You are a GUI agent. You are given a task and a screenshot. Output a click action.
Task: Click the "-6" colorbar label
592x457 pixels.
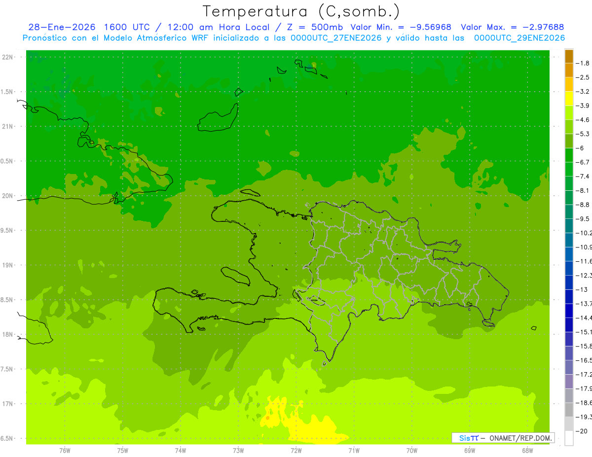pos(581,148)
